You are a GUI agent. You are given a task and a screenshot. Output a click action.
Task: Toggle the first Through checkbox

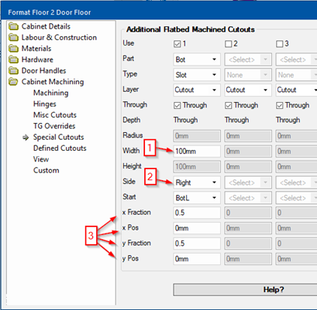(x=177, y=105)
